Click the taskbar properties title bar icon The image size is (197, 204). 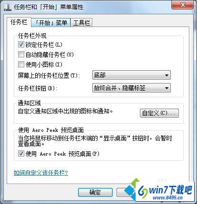[x=8, y=7]
